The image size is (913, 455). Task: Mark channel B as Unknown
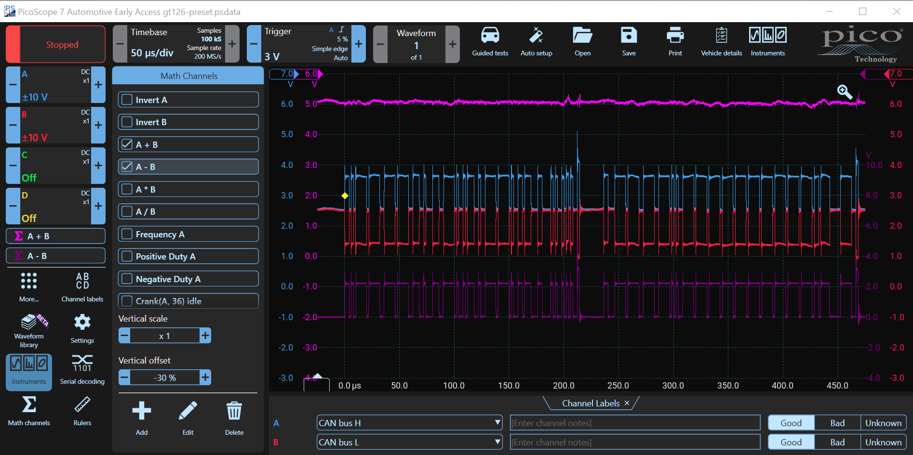(883, 442)
